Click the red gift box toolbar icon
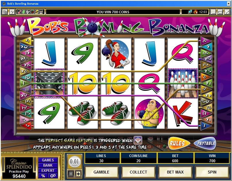 pos(33,12)
